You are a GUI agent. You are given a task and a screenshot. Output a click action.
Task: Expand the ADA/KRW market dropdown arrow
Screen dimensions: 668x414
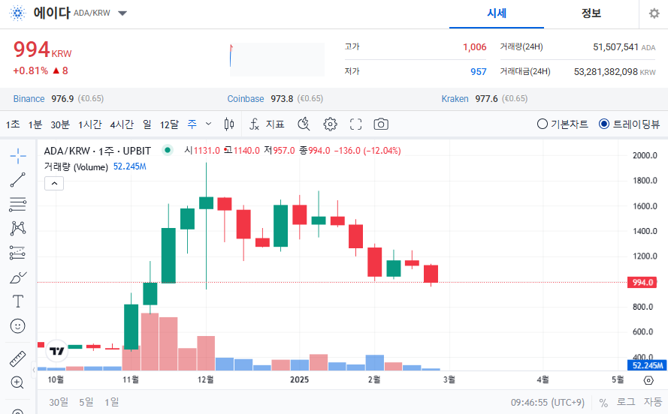122,13
